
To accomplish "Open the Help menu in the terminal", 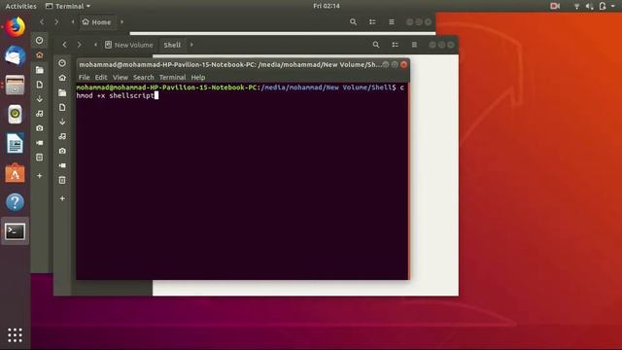I will pyautogui.click(x=198, y=78).
